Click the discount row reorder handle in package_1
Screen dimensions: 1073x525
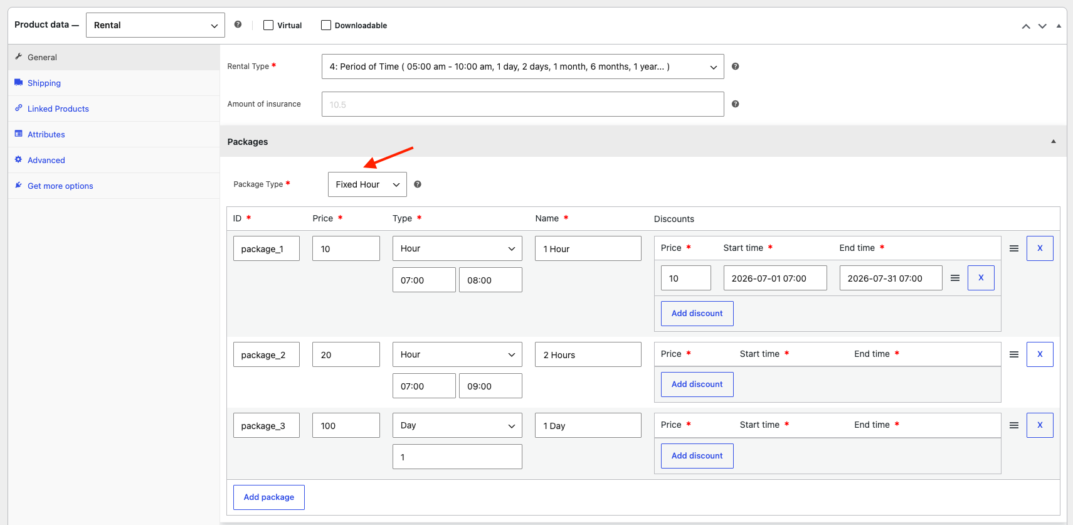[954, 278]
